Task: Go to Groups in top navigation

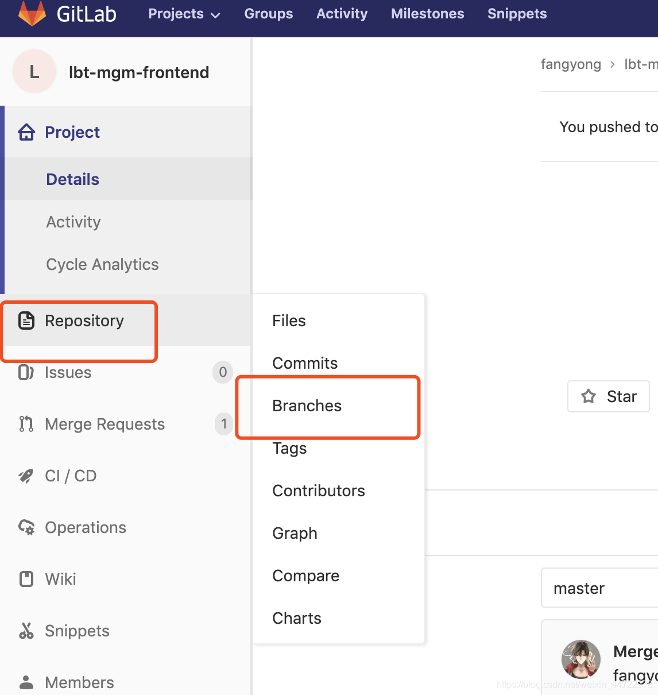Action: [x=269, y=14]
